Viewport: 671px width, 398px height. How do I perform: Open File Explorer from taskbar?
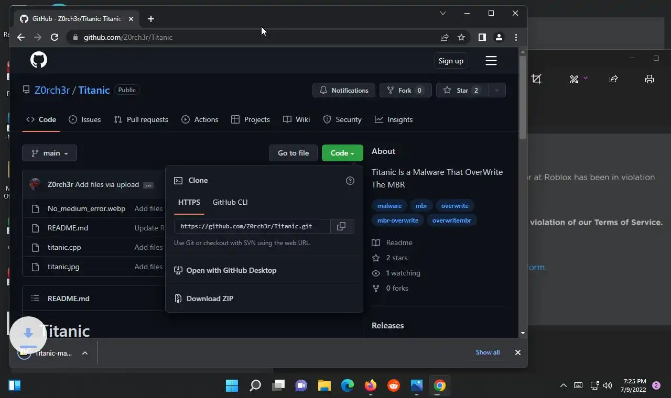(324, 386)
